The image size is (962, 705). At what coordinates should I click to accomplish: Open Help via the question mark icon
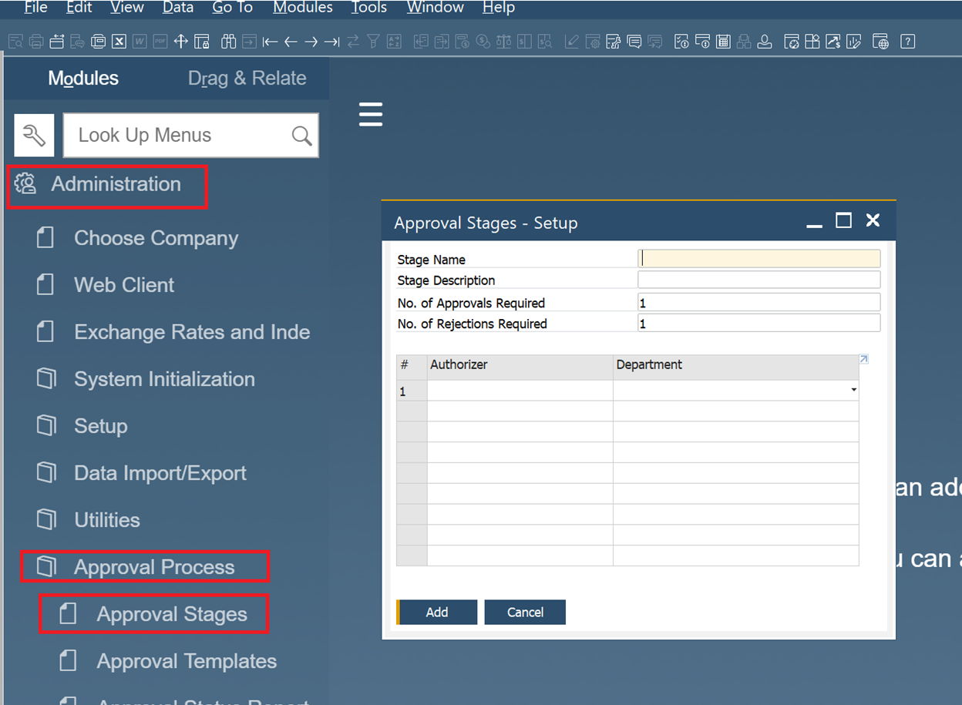point(908,41)
